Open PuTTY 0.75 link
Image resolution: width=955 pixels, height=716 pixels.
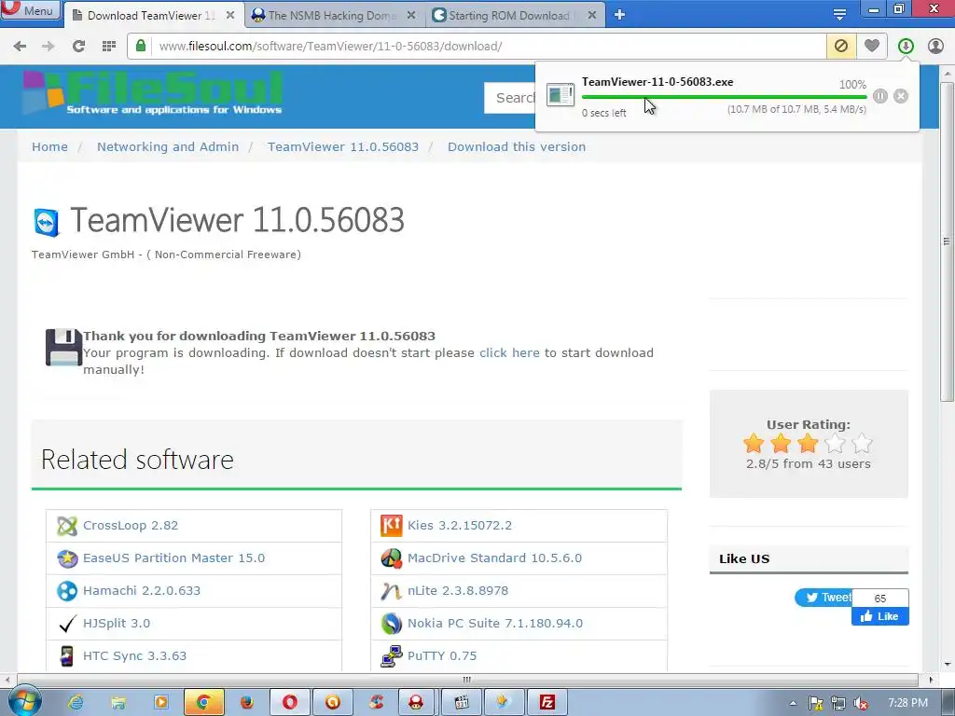442,655
